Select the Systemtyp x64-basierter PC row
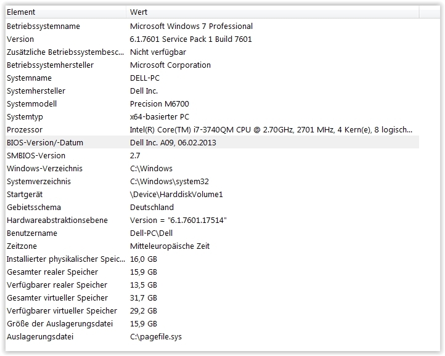 click(x=212, y=117)
